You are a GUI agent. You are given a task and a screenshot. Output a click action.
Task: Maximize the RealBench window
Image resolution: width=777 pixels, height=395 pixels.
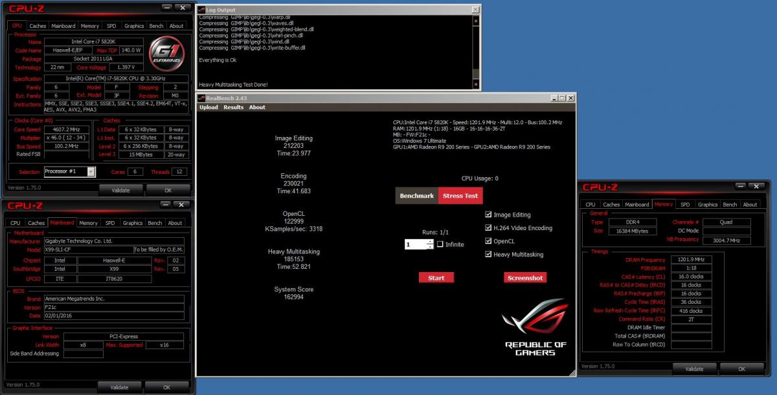pyautogui.click(x=563, y=98)
